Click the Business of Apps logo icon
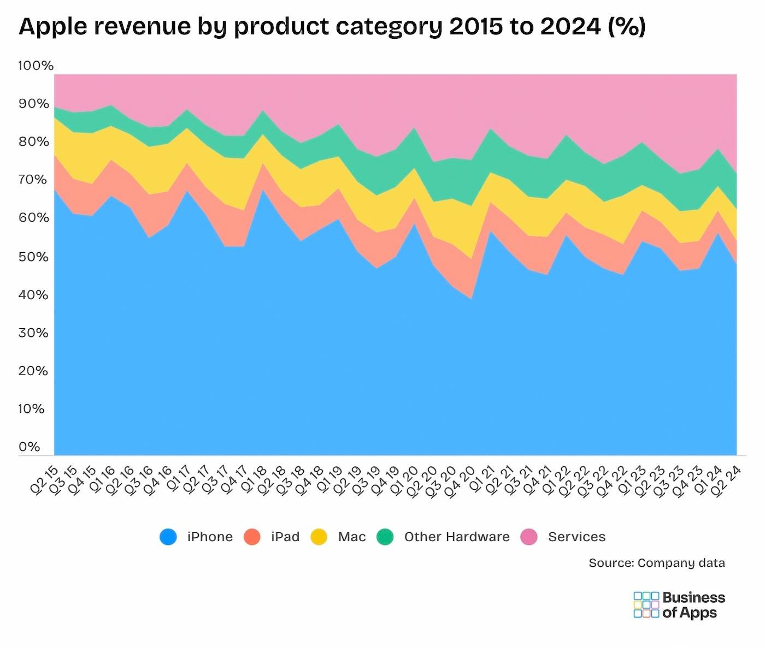This screenshot has height=647, width=765. point(646,605)
